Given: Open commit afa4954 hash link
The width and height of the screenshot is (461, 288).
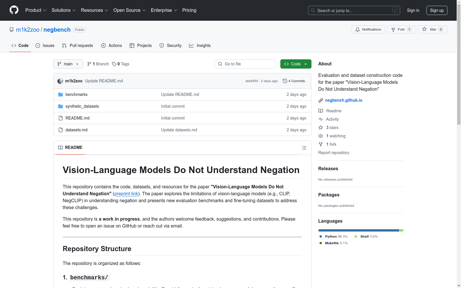Looking at the screenshot, I should point(252,81).
